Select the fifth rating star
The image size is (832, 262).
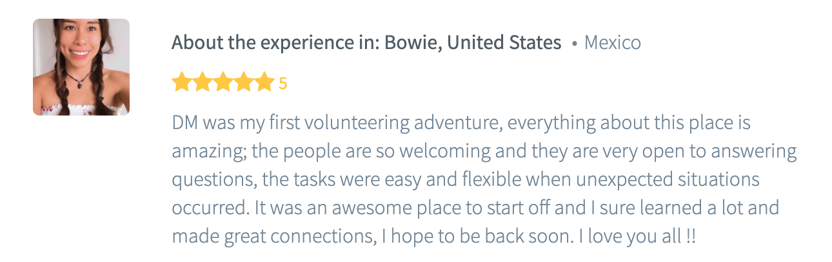click(264, 83)
